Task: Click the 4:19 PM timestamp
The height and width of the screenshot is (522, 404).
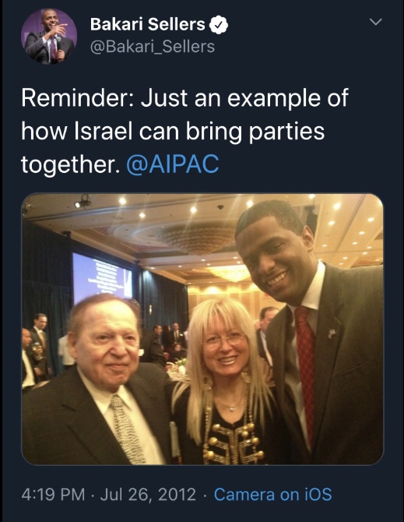Action: (x=53, y=495)
